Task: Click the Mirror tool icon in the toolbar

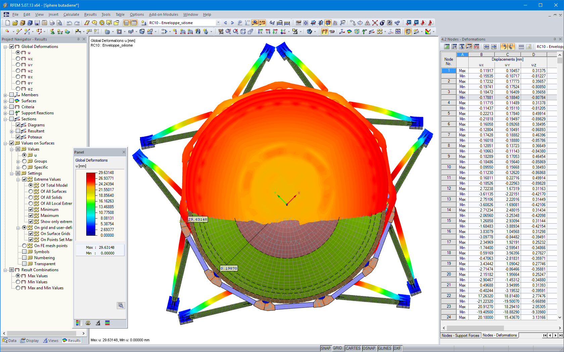Action: click(x=367, y=23)
